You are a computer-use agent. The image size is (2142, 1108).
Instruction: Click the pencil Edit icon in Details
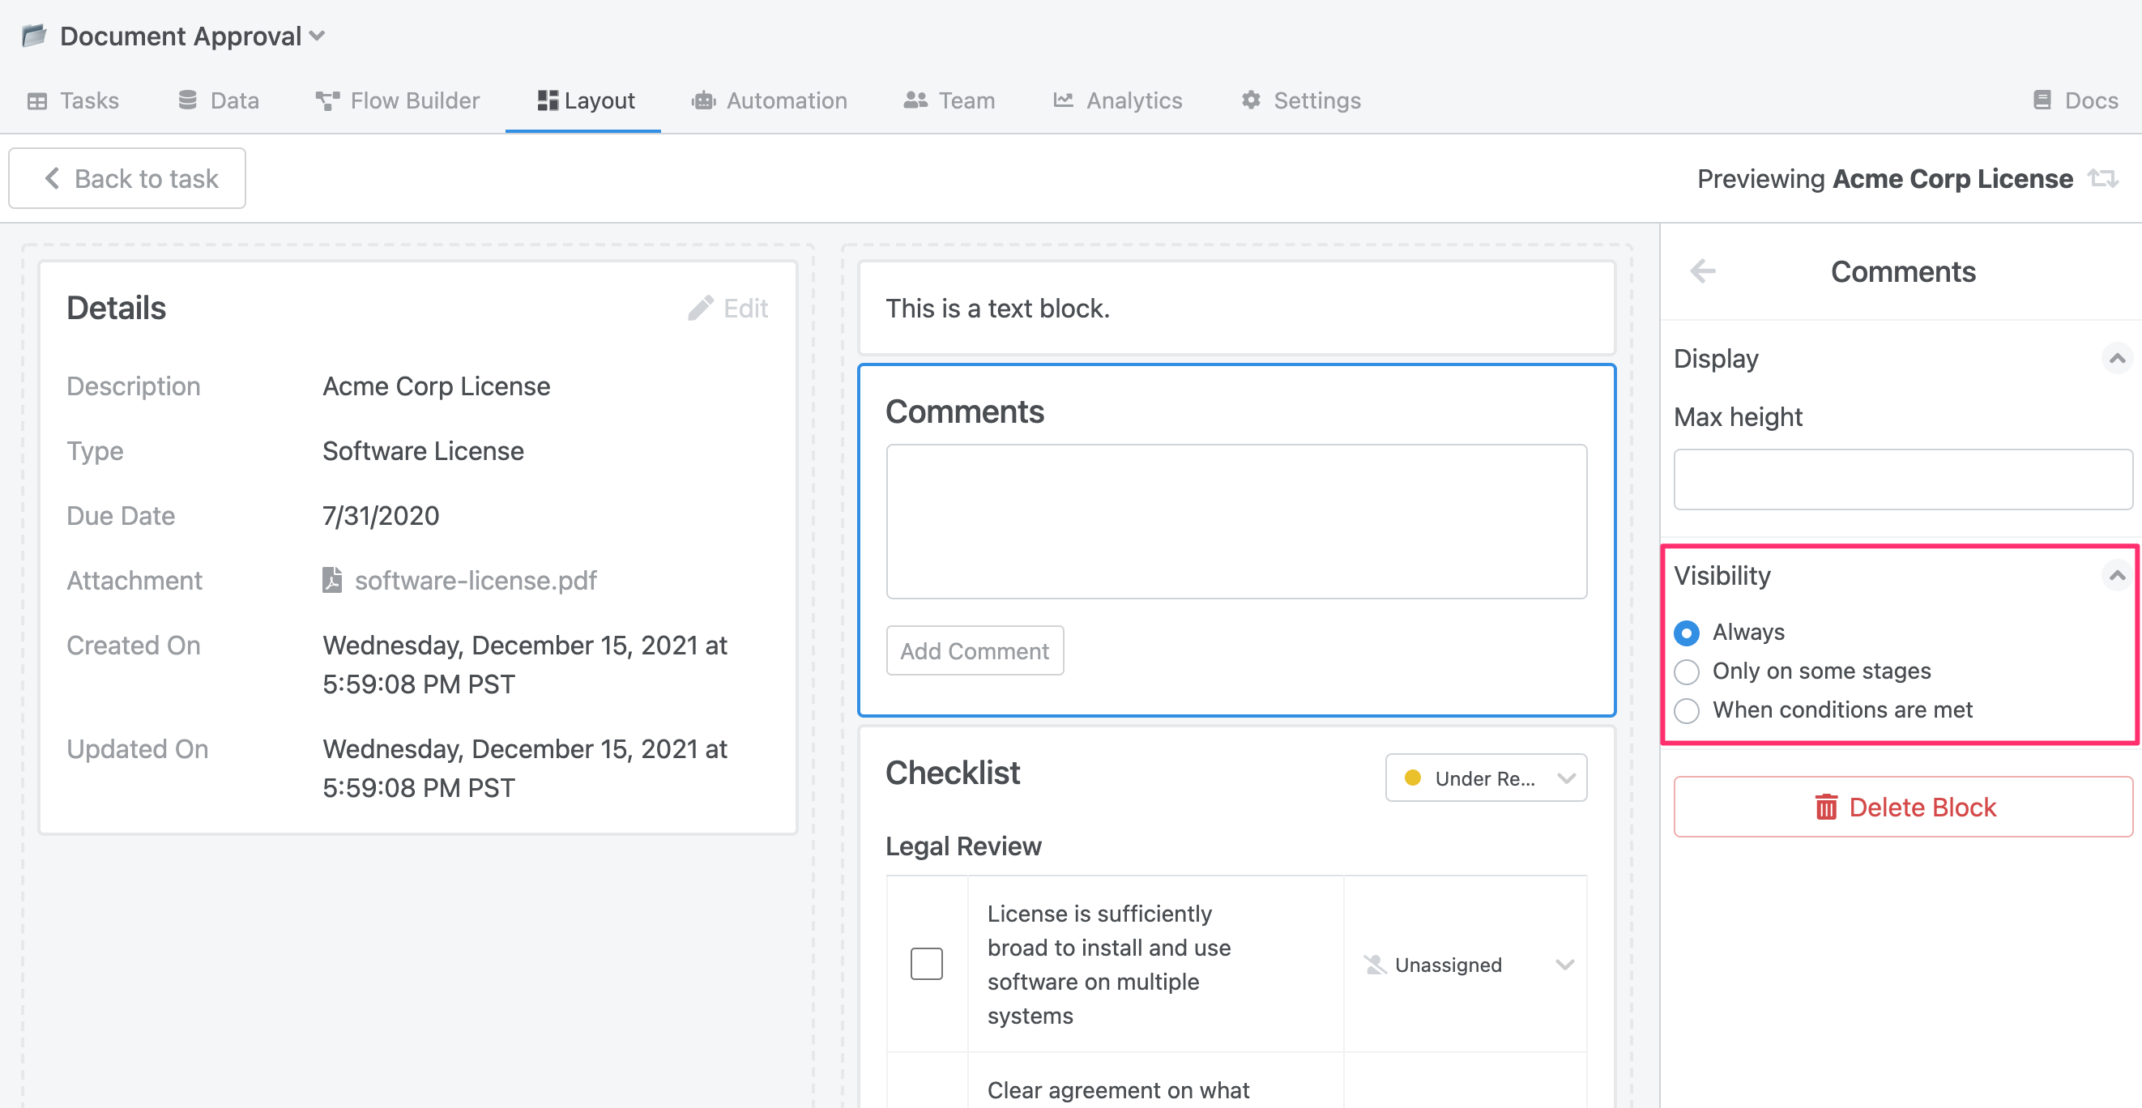point(700,308)
